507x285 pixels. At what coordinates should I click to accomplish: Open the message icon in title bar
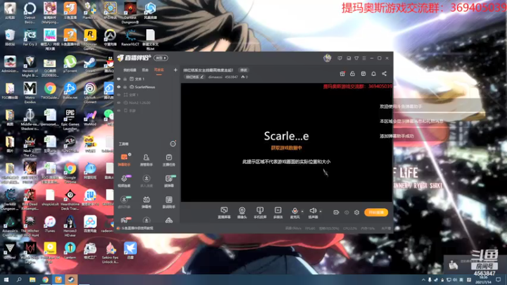[x=340, y=58]
